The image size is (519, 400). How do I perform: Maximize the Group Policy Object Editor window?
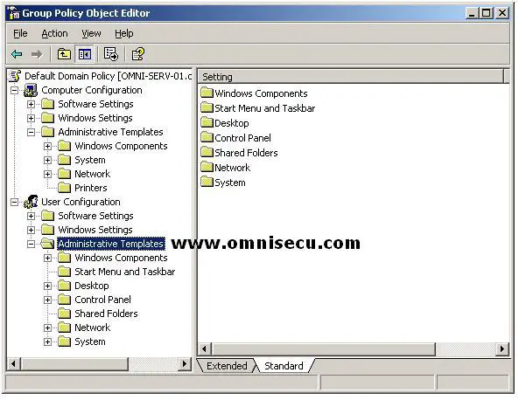point(487,13)
